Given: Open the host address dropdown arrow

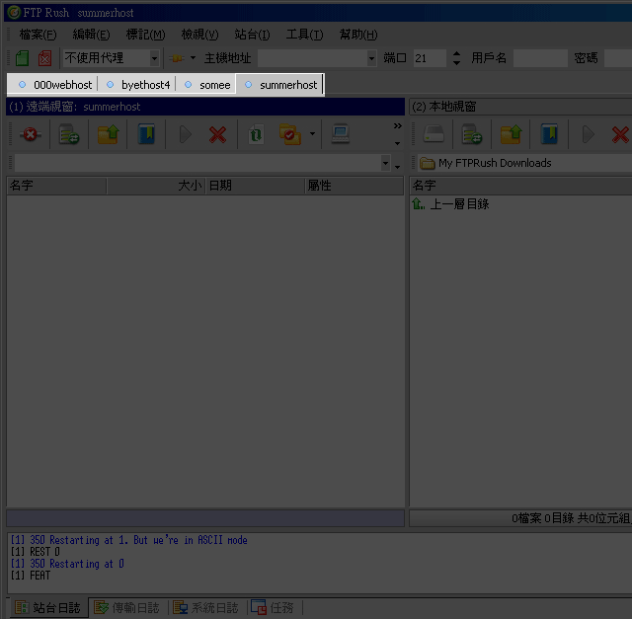Looking at the screenshot, I should (371, 58).
